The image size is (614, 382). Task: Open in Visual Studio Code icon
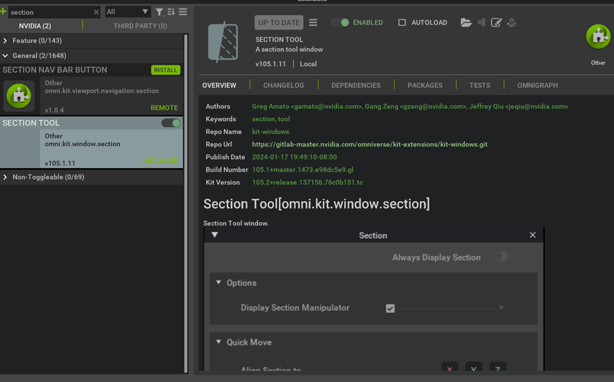[x=482, y=23]
